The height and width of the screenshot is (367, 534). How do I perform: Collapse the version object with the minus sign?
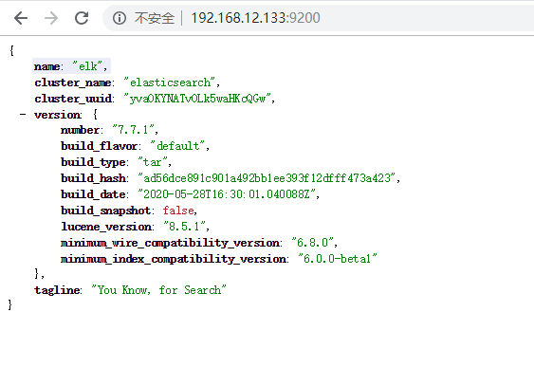(x=23, y=115)
